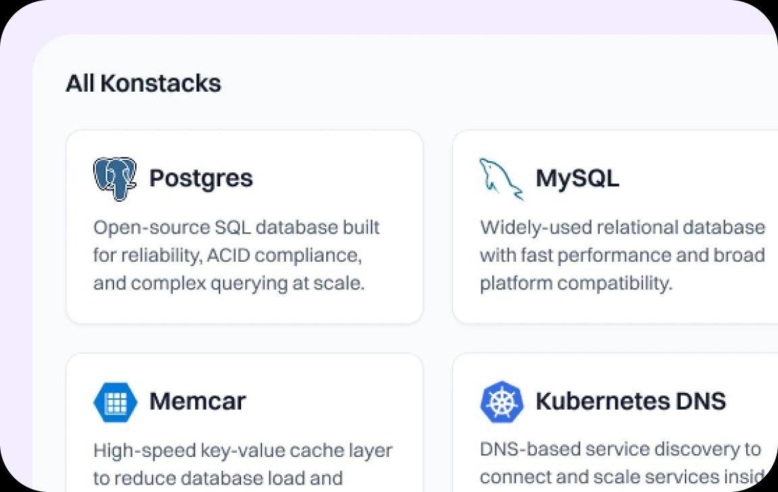This screenshot has height=492, width=778.
Task: Select the MySQL logo on its card
Action: pos(501,177)
